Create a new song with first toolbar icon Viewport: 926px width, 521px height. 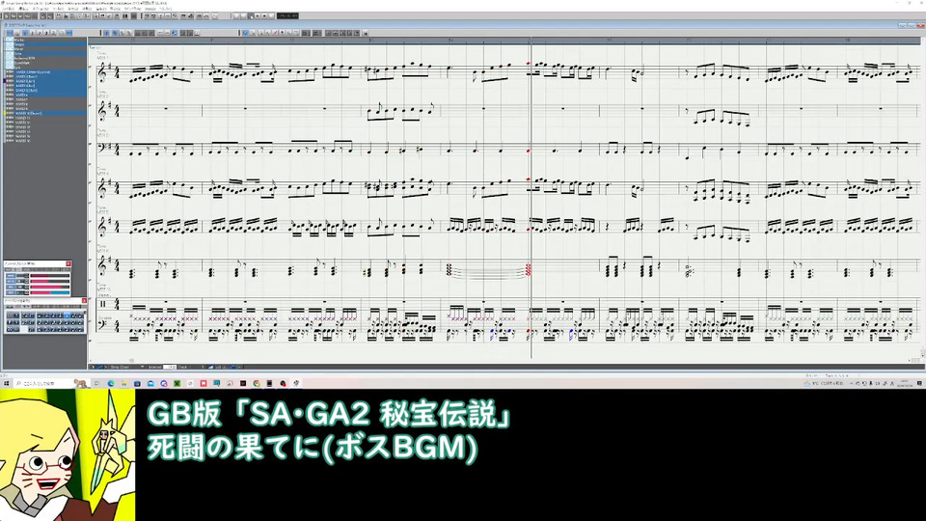click(x=7, y=16)
